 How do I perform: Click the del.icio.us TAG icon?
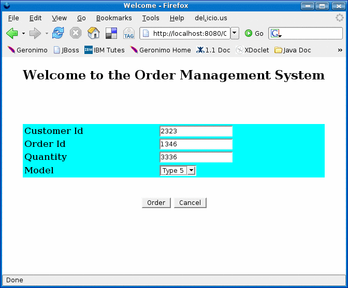[129, 33]
